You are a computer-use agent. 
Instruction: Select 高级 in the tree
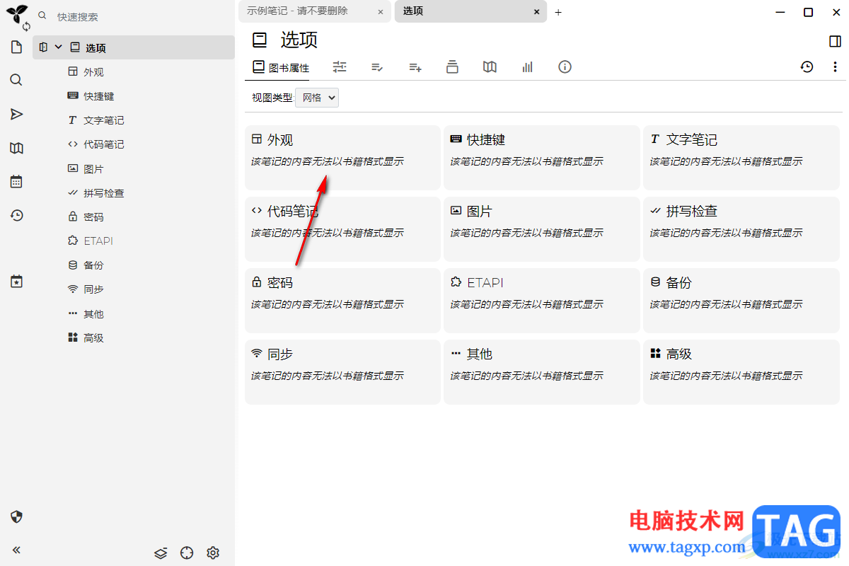pos(94,338)
